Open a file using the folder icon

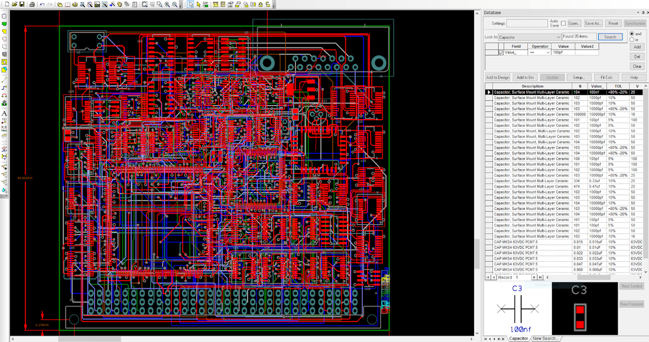15,4
